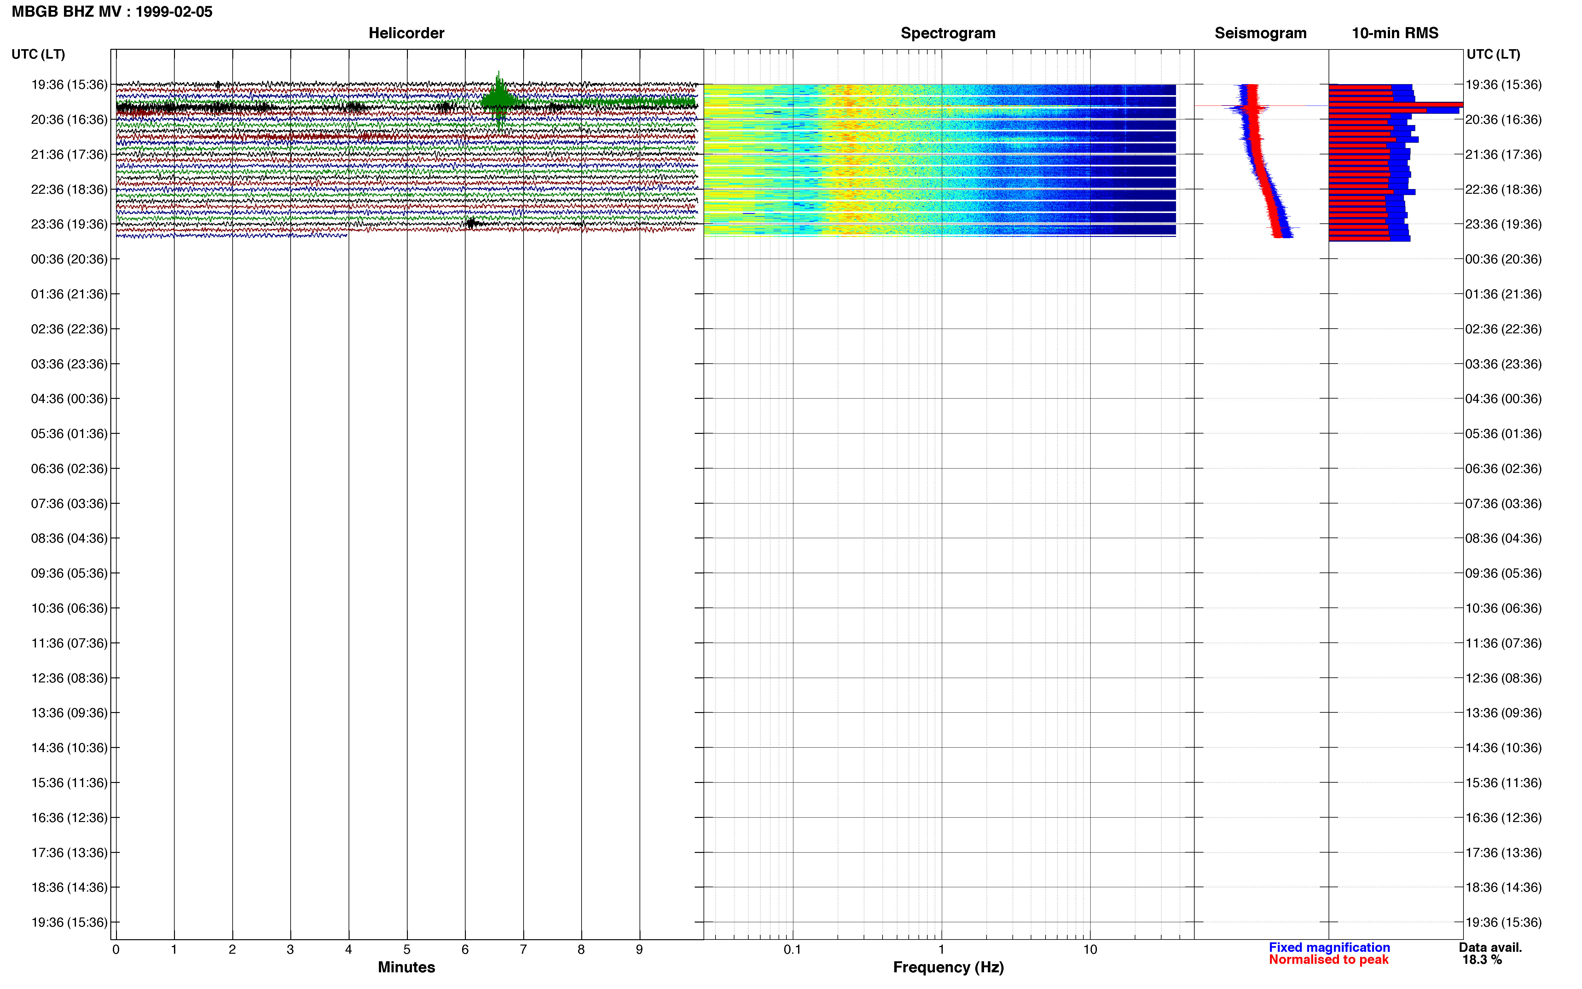The height and width of the screenshot is (989, 1582).
Task: Click the Frequency (Hz) axis title
Action: click(948, 967)
